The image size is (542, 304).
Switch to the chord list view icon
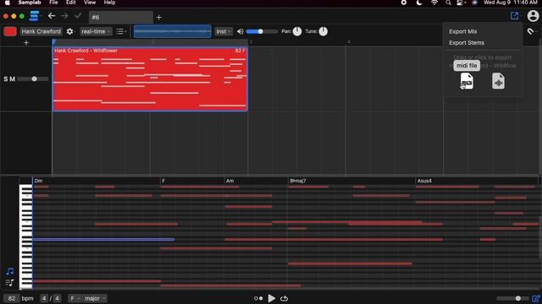[x=9, y=283]
